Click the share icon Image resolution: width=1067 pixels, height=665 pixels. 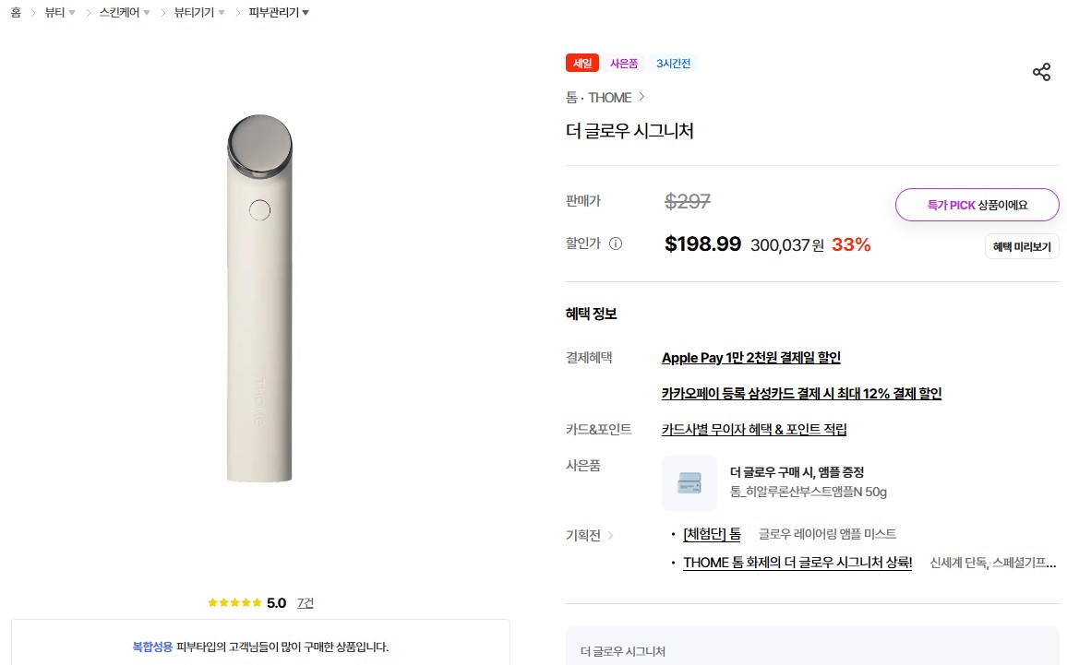1041,73
